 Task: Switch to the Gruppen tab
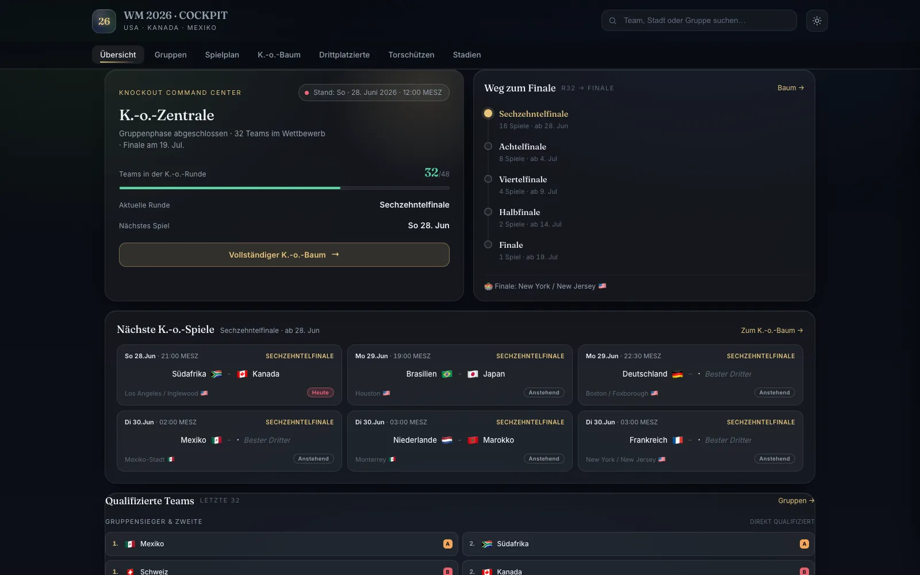pyautogui.click(x=171, y=55)
